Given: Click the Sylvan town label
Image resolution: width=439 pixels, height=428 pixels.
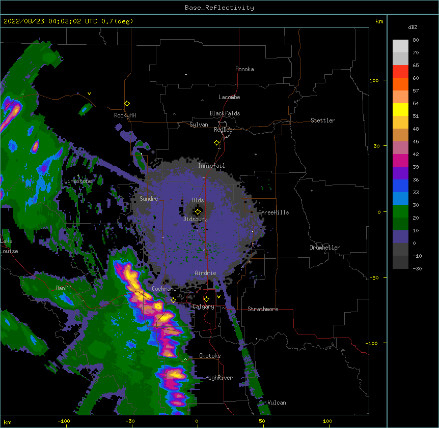Looking at the screenshot, I should (x=199, y=125).
